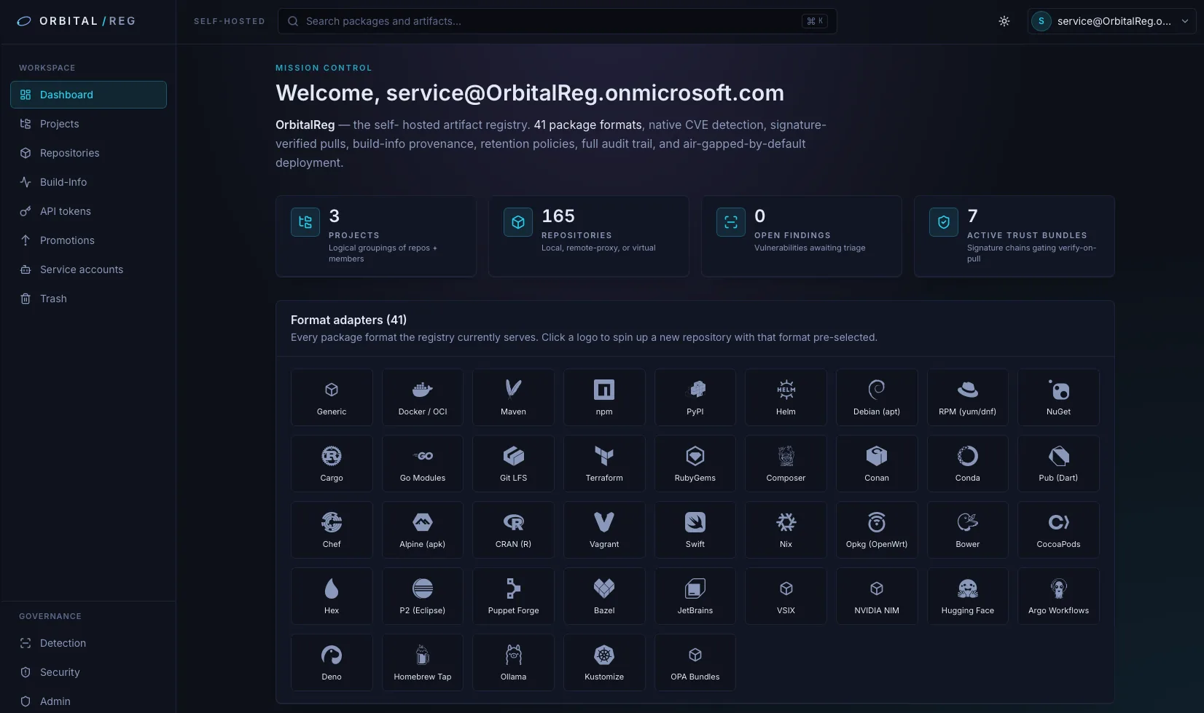Select the JetBrains format adapter

(695, 596)
